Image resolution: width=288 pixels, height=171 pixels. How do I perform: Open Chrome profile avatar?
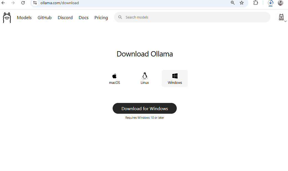281,3
